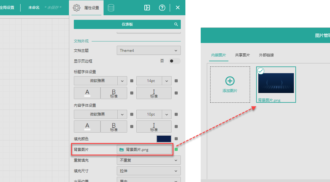Click the 背景图片.png image field
The width and height of the screenshot is (330, 182).
pyautogui.click(x=144, y=150)
